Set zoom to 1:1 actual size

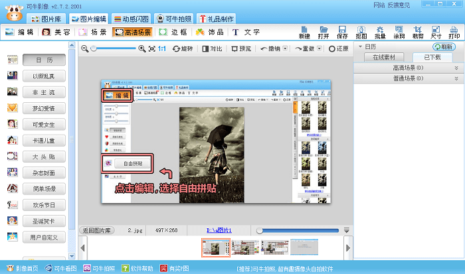coord(162,49)
